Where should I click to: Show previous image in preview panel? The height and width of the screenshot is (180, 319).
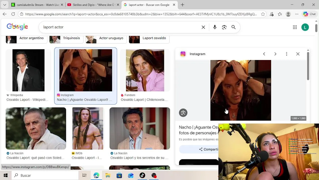pos(264,54)
